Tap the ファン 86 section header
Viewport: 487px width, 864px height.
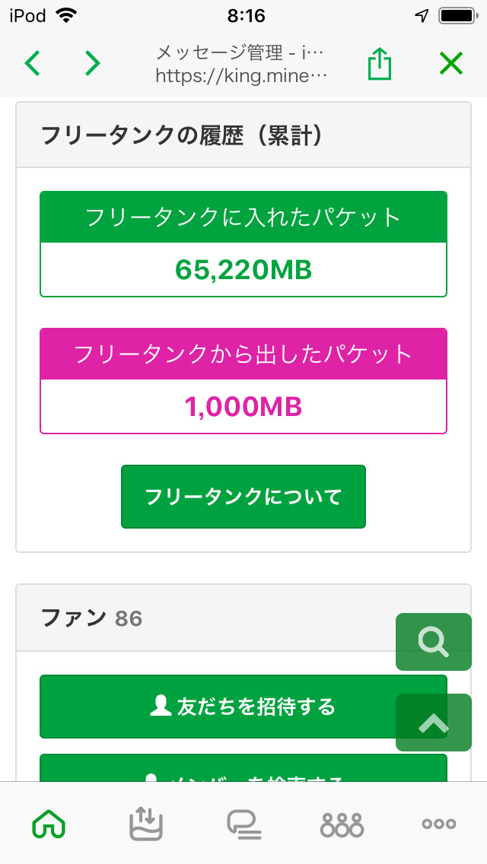coord(91,618)
